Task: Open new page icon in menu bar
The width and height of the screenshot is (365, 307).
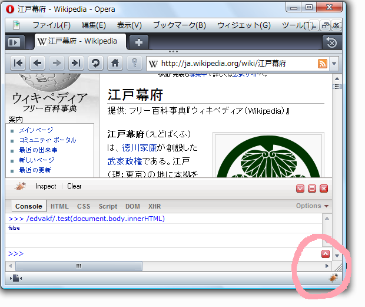Action: pos(16,25)
